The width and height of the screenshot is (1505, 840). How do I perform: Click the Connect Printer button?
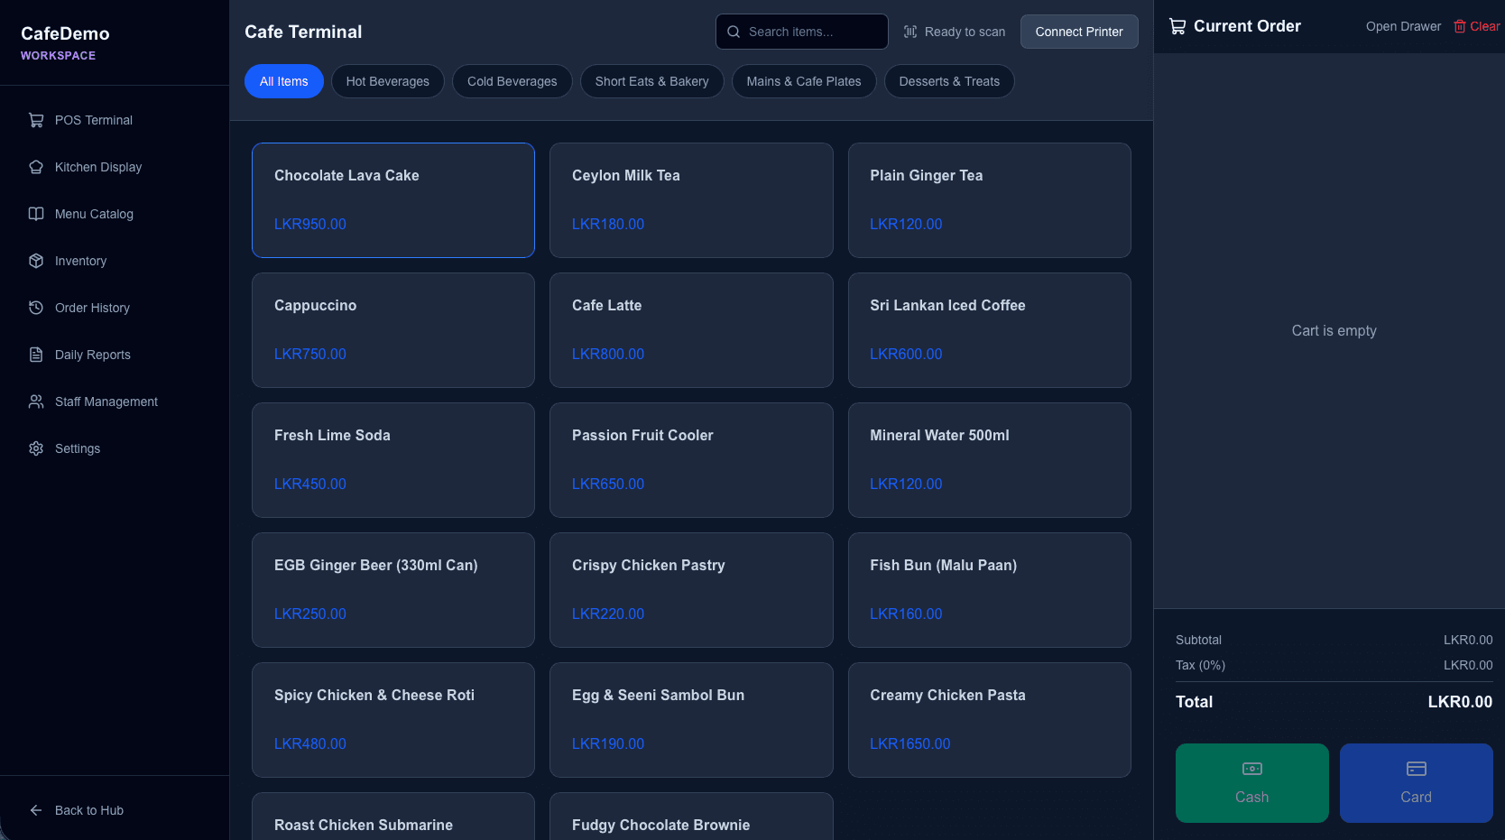point(1079,32)
